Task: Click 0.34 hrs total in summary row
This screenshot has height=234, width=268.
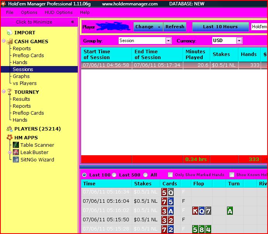Action: [x=196, y=159]
